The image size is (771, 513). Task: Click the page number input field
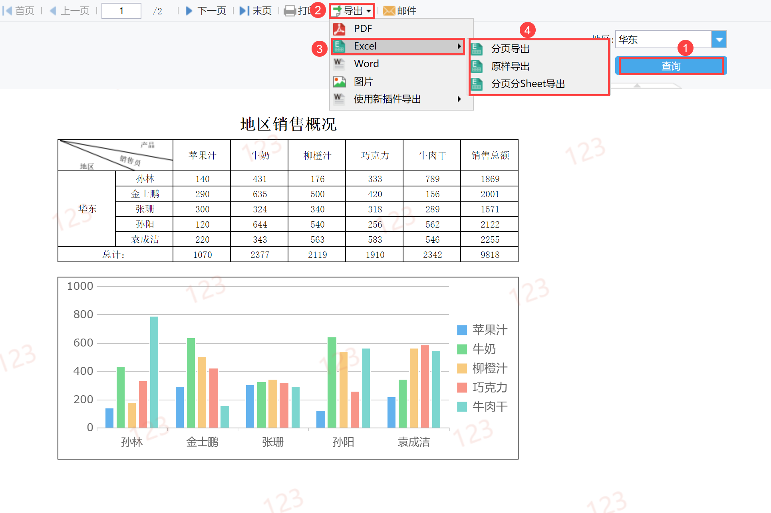pos(121,11)
